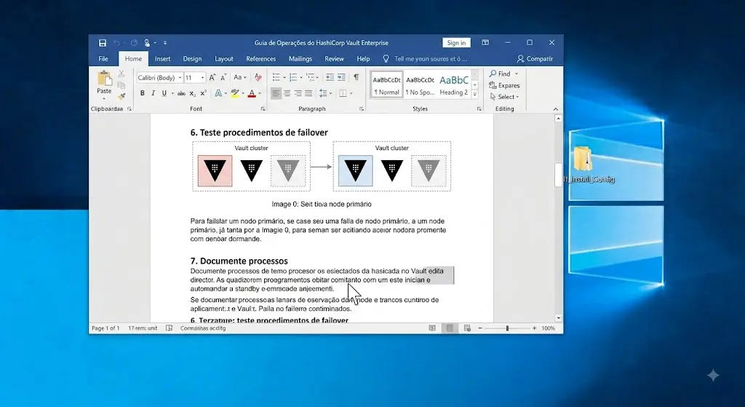
Task: Select the 1 Normal style thumbnail
Action: pos(386,85)
